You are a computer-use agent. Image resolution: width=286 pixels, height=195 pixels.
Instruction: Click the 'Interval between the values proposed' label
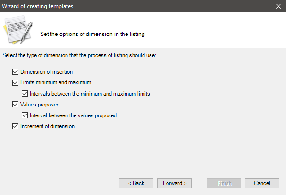73,115
